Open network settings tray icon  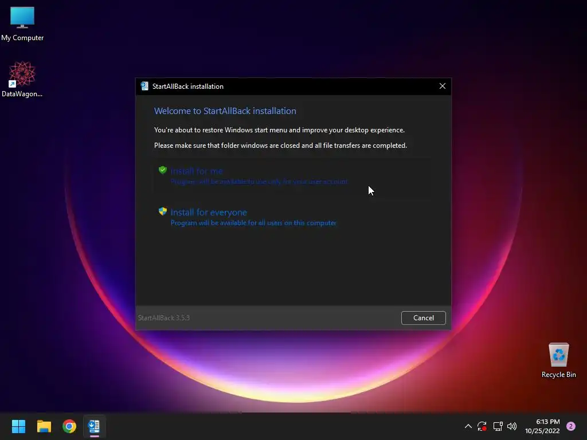[x=498, y=426]
